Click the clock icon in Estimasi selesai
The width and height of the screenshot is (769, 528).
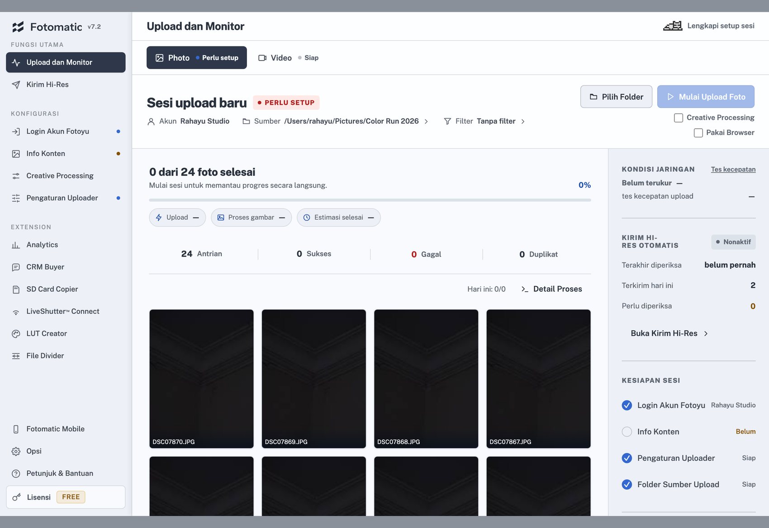(307, 218)
